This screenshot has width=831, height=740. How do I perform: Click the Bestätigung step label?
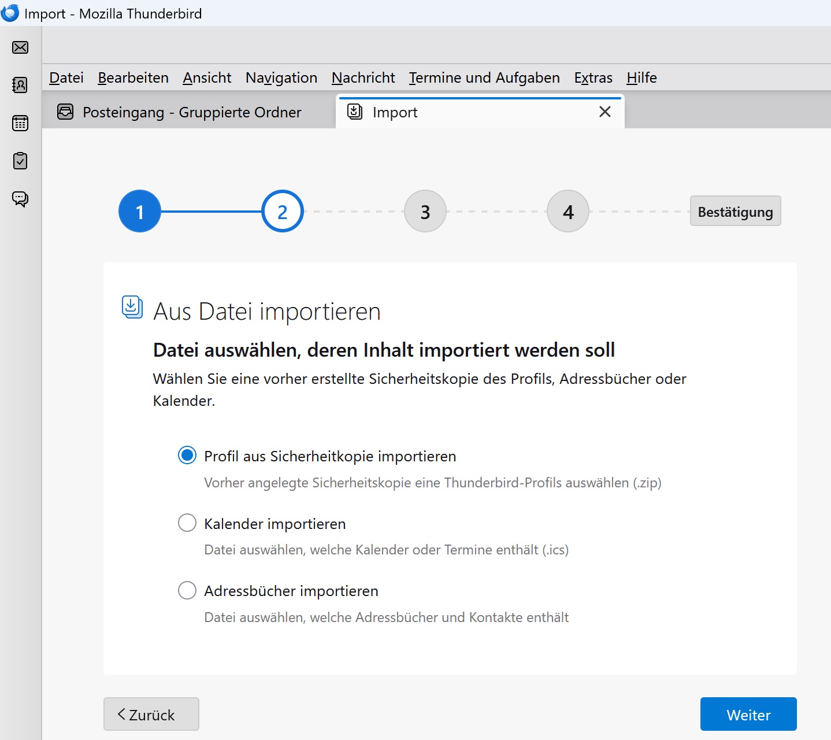click(735, 212)
